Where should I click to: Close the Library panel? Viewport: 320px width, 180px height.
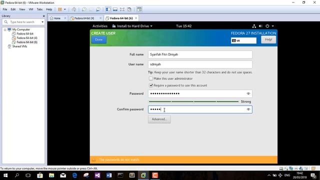tap(43, 16)
